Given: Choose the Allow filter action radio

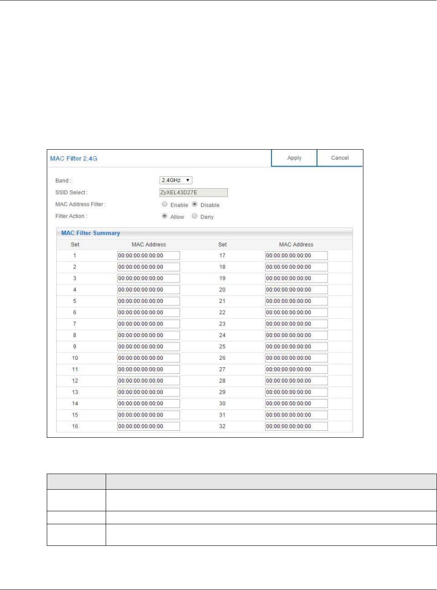Looking at the screenshot, I should point(165,216).
